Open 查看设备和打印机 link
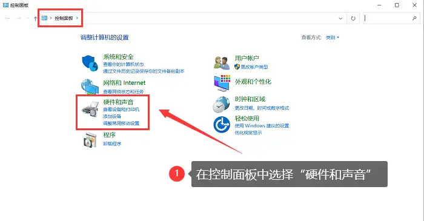This screenshot has width=424, height=221. [121, 109]
